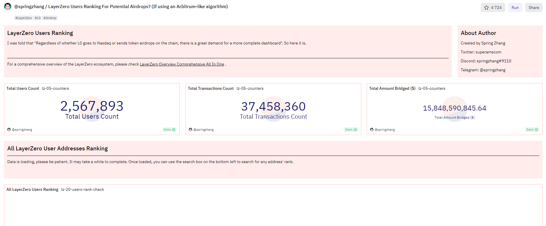The width and height of the screenshot is (546, 226).
Task: Select the #Airdrop tag
Action: (x=50, y=18)
